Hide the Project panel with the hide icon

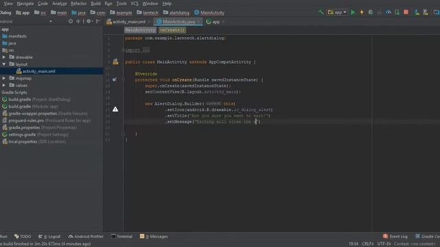pyautogui.click(x=98, y=21)
